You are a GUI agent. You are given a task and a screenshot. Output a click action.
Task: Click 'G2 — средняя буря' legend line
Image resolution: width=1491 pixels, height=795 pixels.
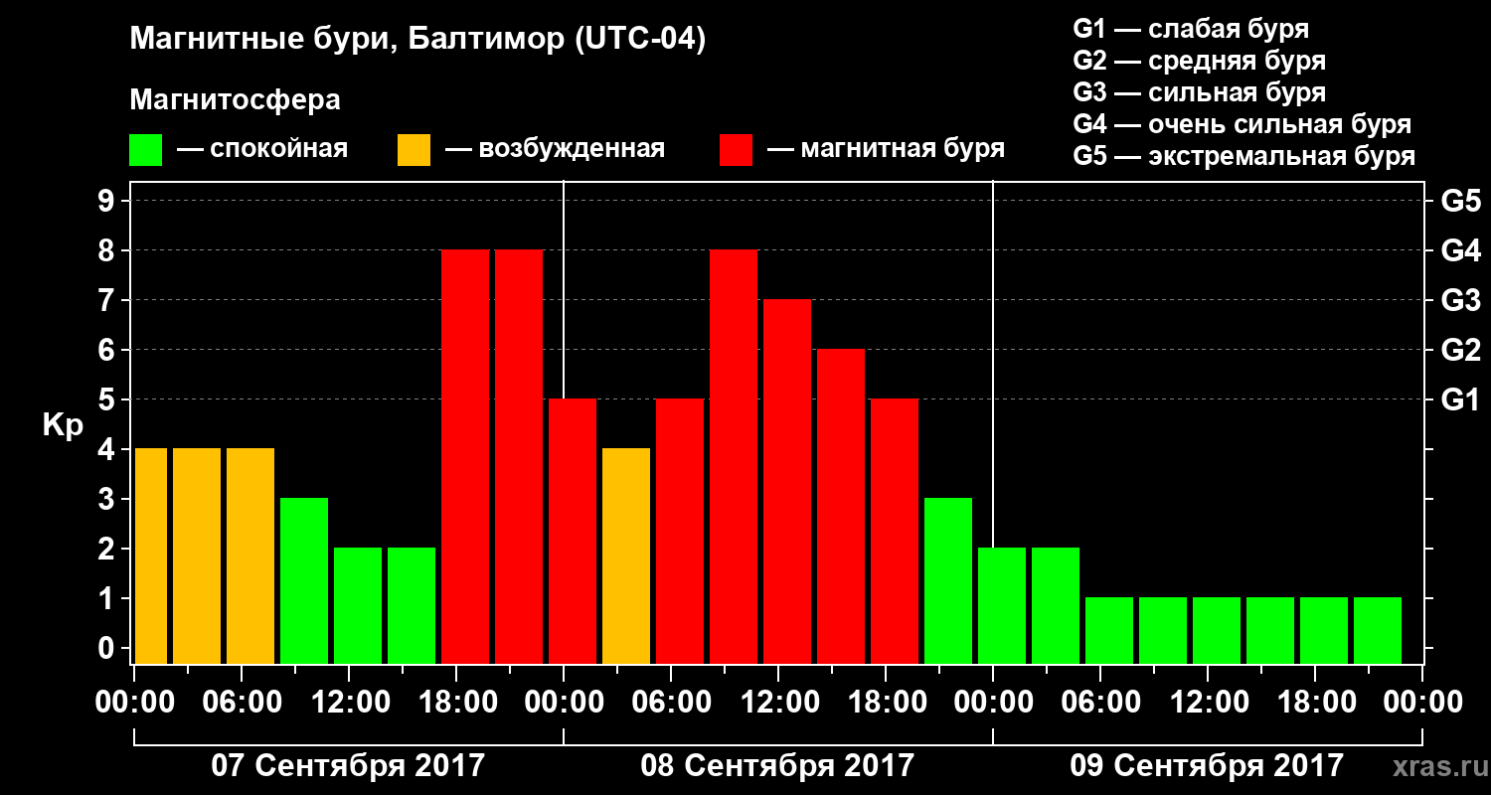coord(1199,61)
